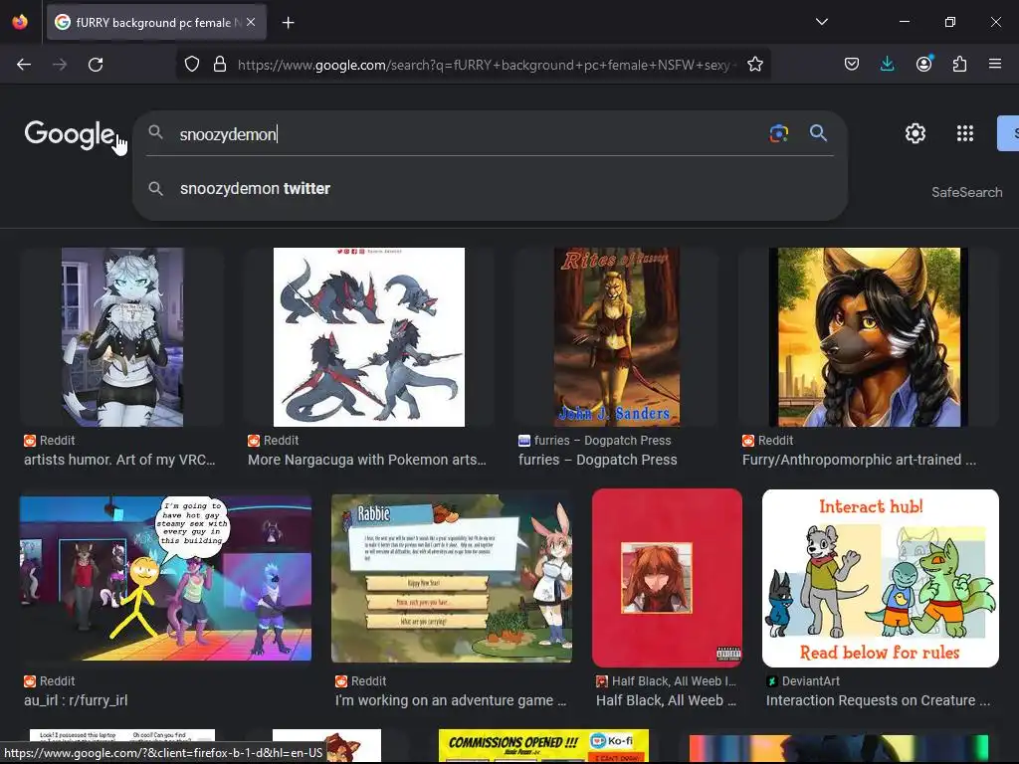Search by image with the Google Lens icon
1019x764 pixels.
click(x=779, y=134)
